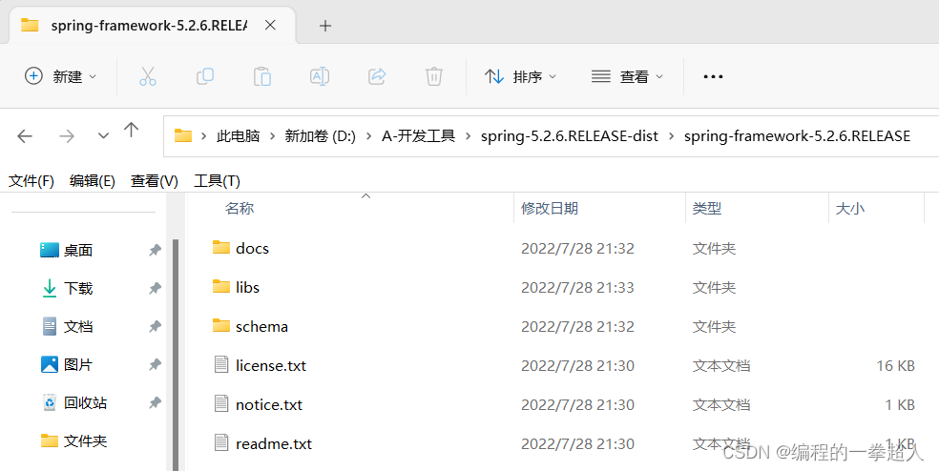Sort by 大小 column header
Viewport: 939px width, 471px height.
pyautogui.click(x=850, y=208)
